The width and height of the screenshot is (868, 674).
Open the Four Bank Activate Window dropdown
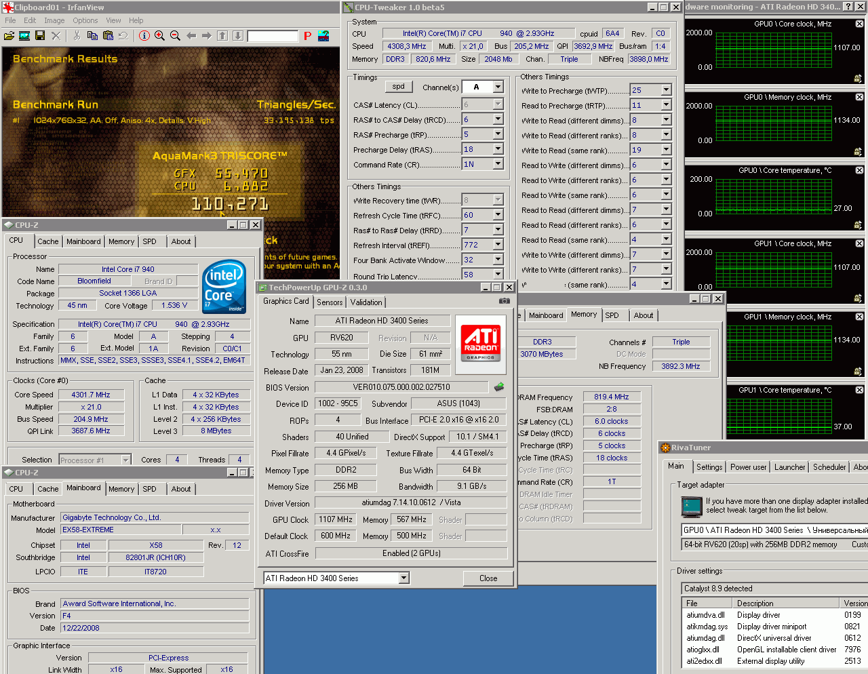(498, 260)
